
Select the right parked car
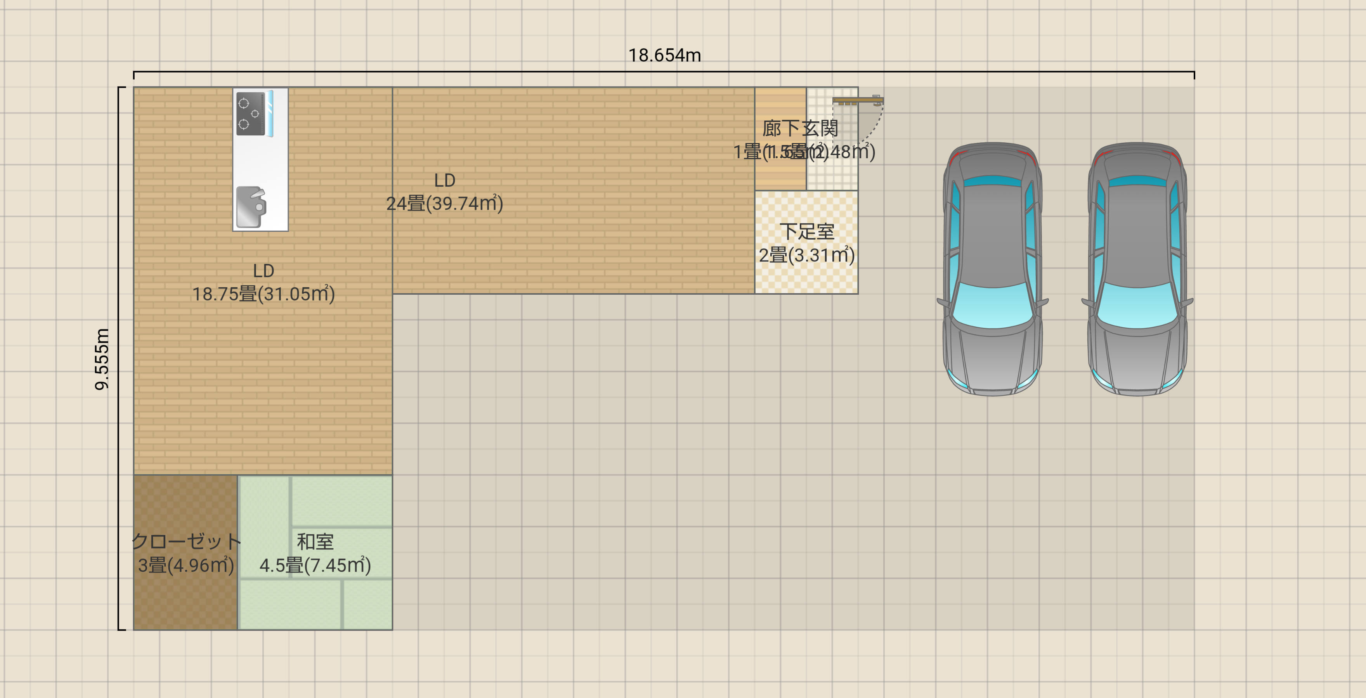click(x=1137, y=269)
